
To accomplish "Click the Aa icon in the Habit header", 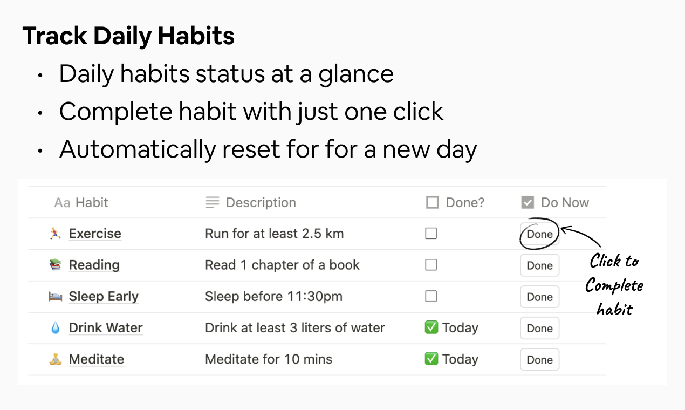I will click(62, 202).
